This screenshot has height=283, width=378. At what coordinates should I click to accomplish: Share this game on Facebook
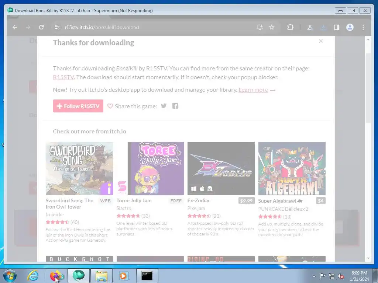coord(175,106)
